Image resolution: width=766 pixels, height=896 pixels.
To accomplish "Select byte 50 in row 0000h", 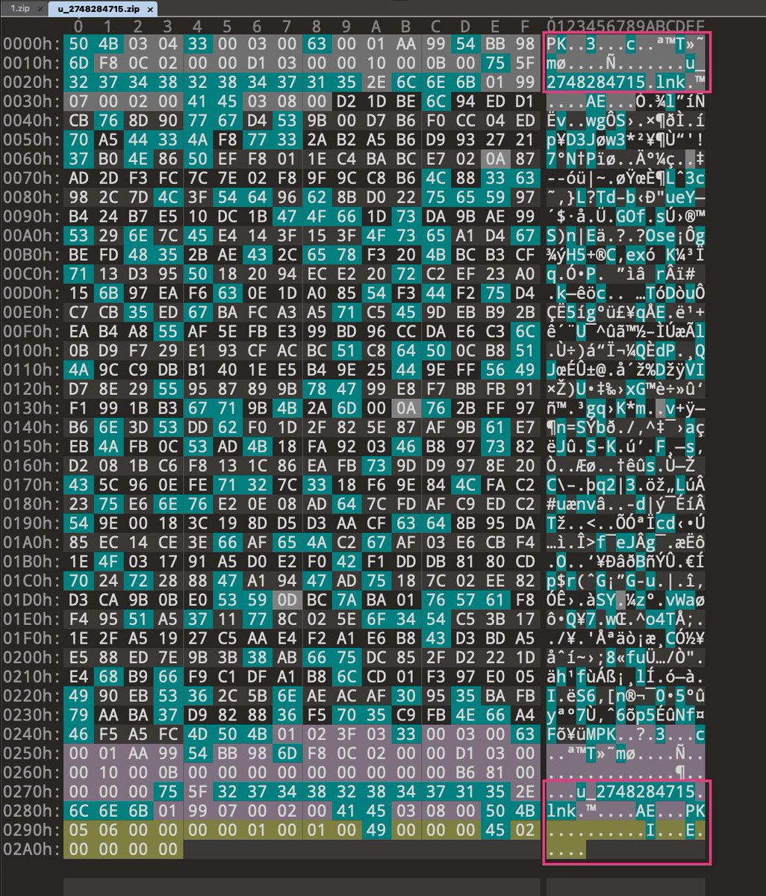I will pos(78,43).
